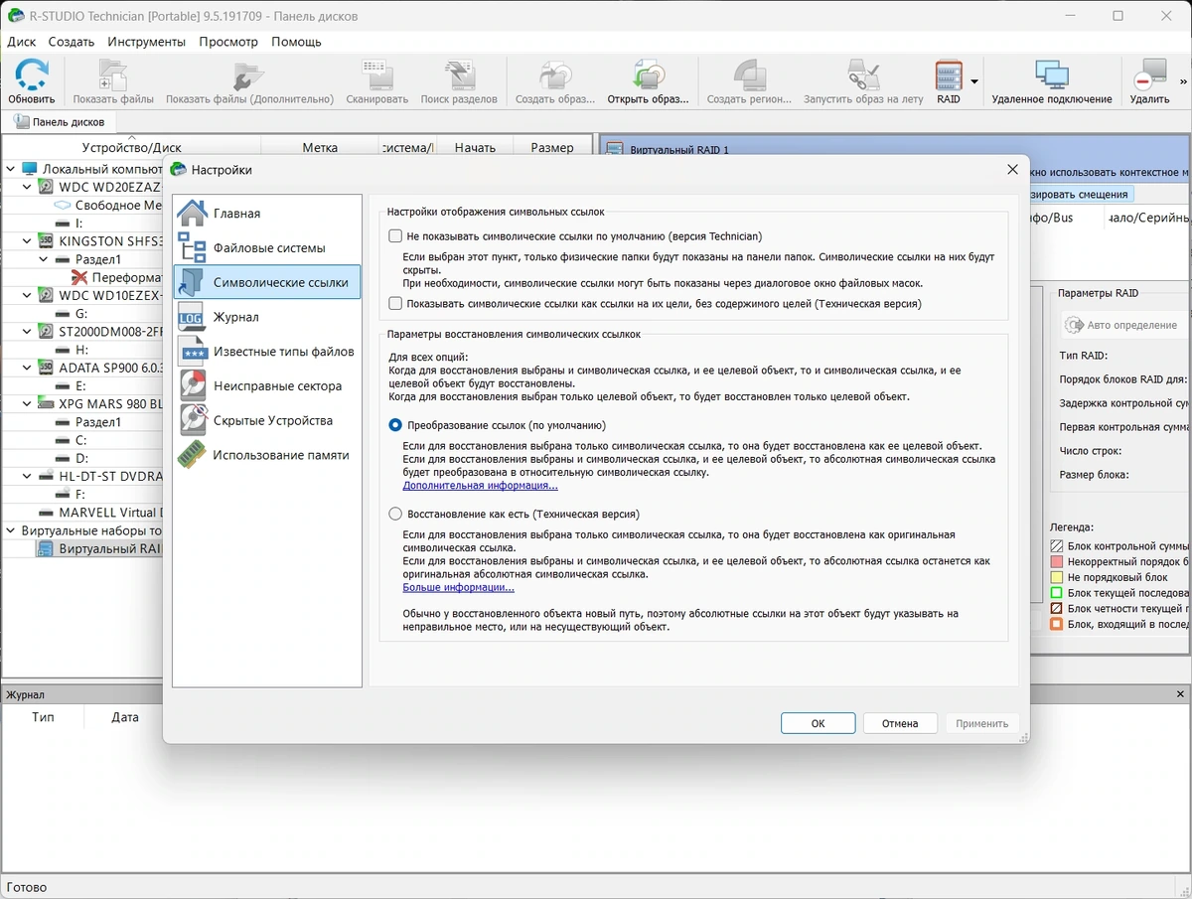Viewport: 1192px width, 899px height.
Task: Collapse the Локальный компьютер tree node
Action: click(x=10, y=169)
